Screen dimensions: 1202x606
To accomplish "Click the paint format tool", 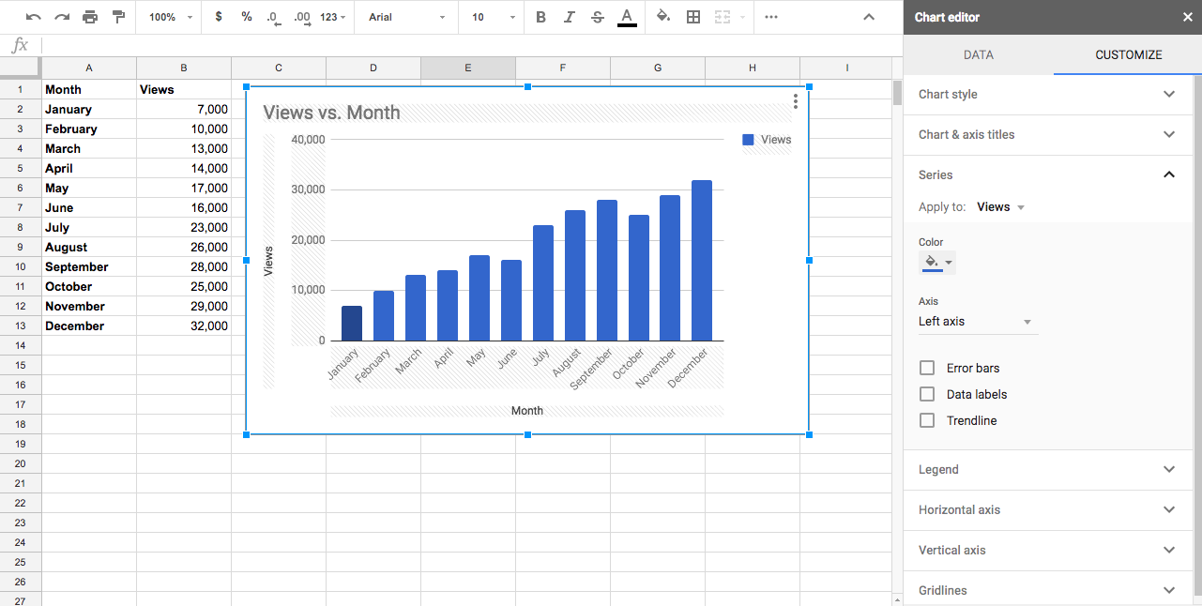I will [118, 17].
